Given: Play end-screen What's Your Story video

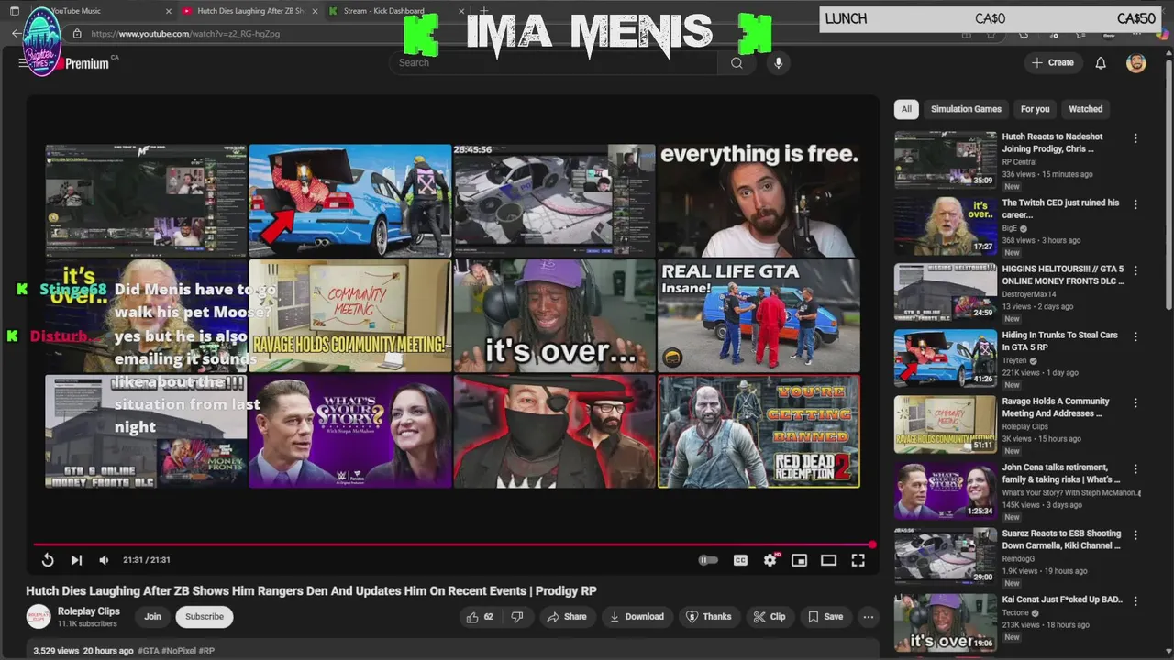Looking at the screenshot, I should 349,431.
